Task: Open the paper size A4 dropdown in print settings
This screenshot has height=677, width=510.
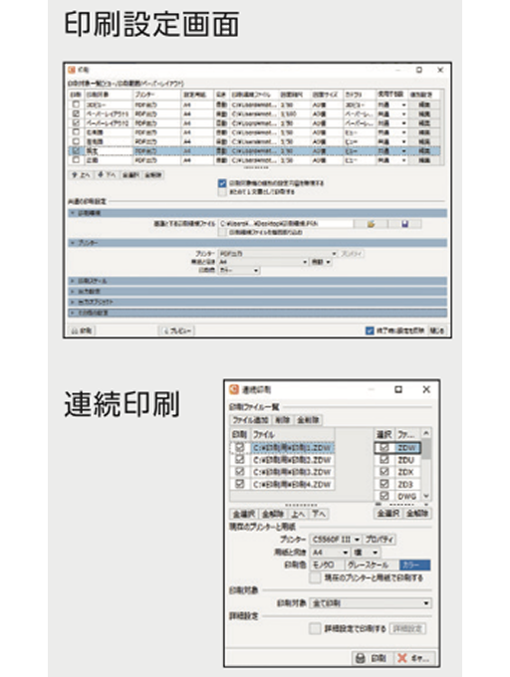Action: pos(263,262)
